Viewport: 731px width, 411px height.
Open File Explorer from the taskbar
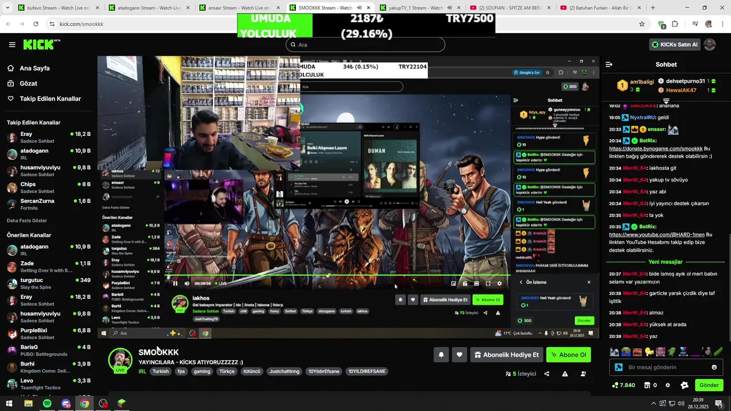click(28, 404)
